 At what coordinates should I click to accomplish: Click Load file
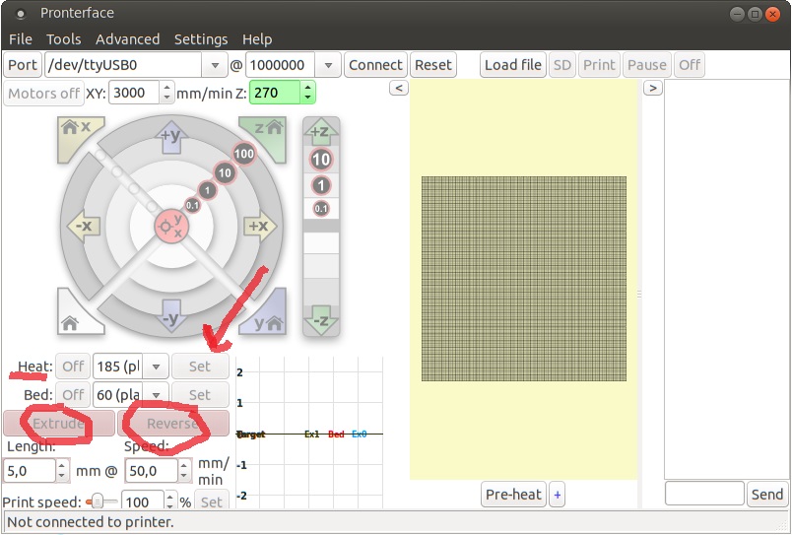(x=512, y=65)
